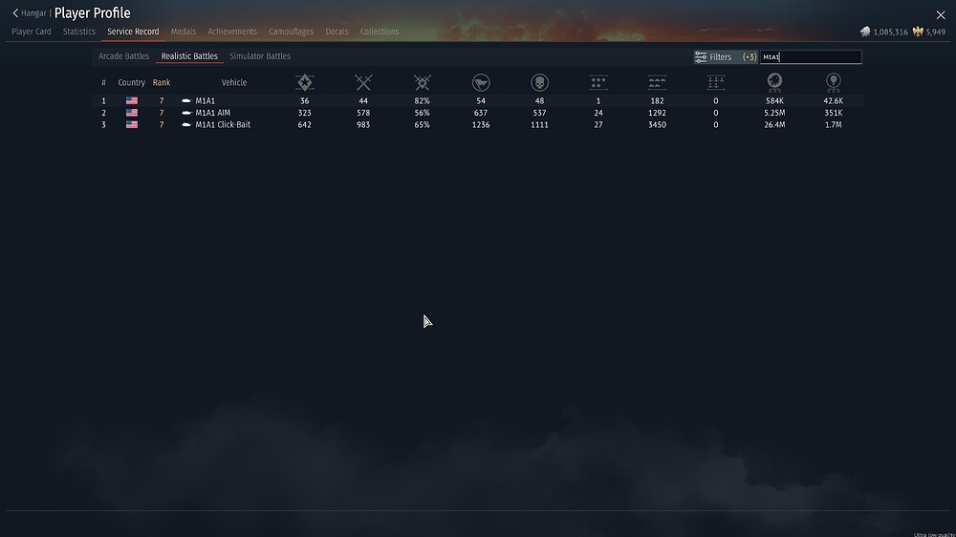The image size is (956, 537).
Task: Click the 65% win rate value
Action: (x=422, y=124)
